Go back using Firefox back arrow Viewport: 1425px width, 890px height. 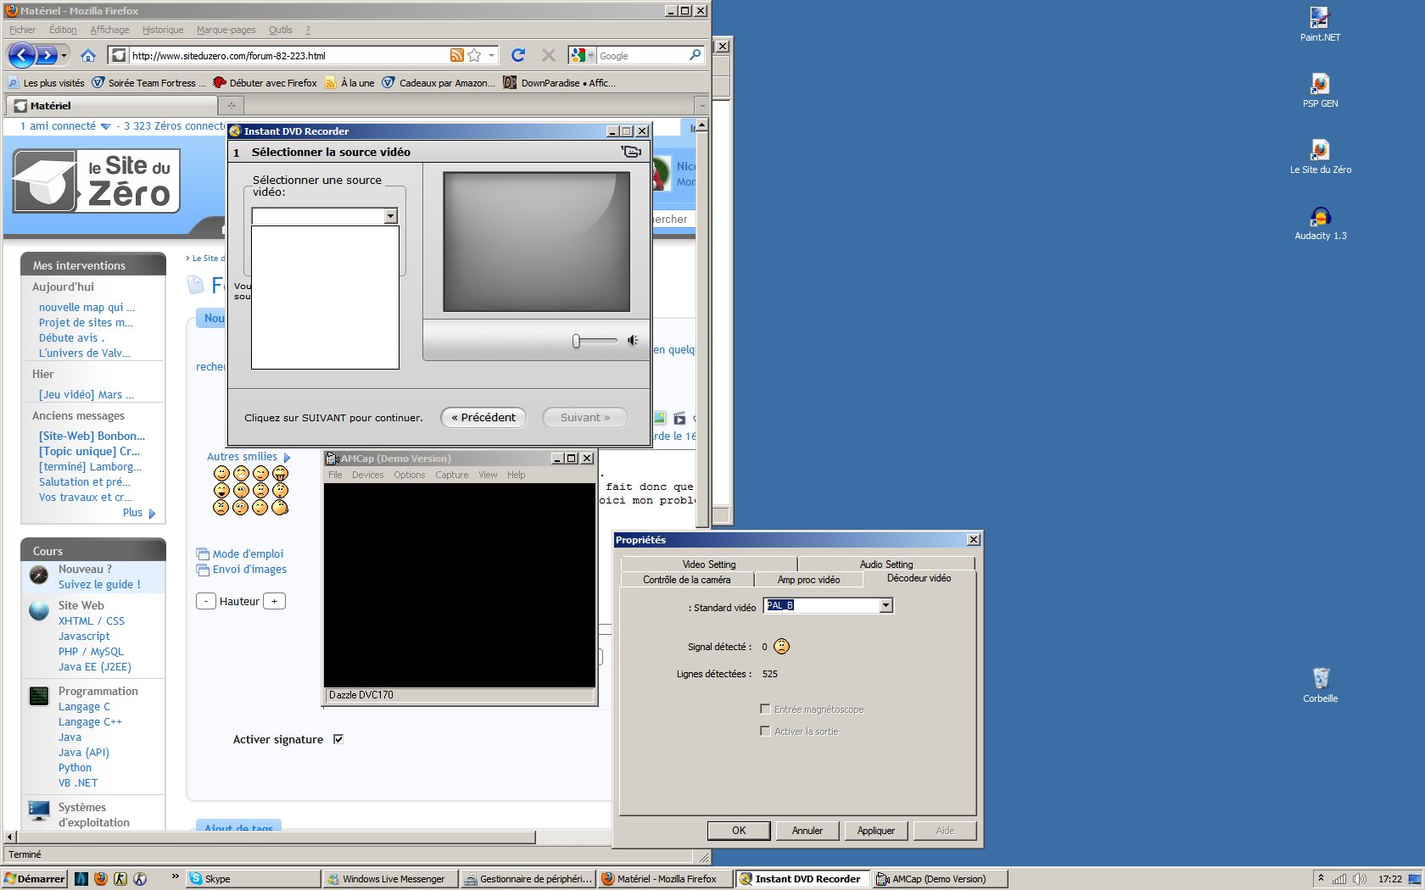21,56
